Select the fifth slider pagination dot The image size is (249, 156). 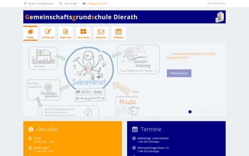click(208, 112)
